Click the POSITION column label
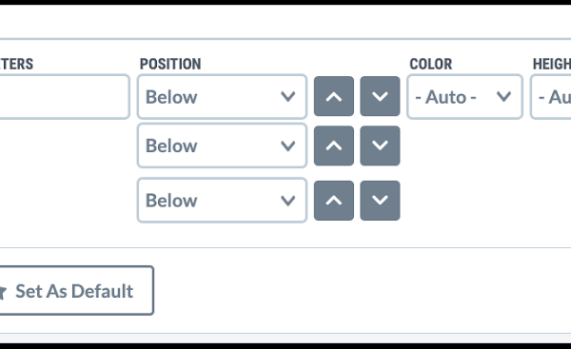This screenshot has height=349, width=571. tap(170, 64)
